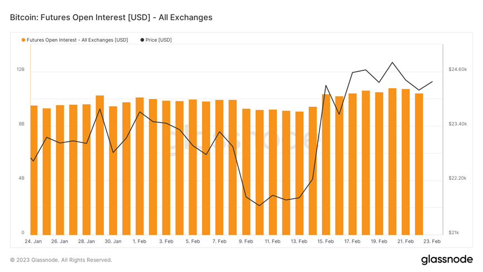The image size is (483, 272).
Task: Click the '1. Feb' date label
Action: click(x=140, y=241)
